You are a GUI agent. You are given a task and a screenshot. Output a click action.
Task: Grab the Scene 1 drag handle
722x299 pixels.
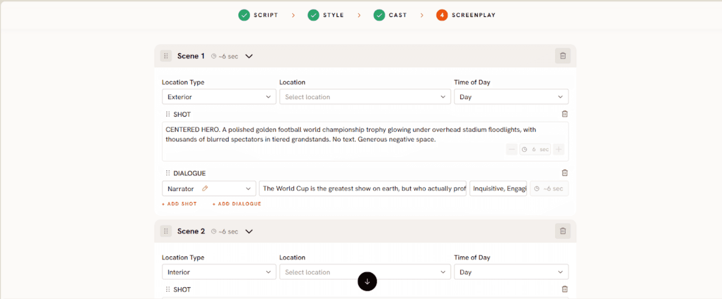coord(166,56)
